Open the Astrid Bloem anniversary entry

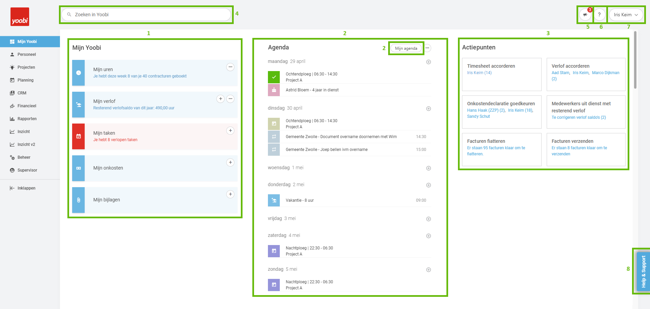(x=349, y=90)
